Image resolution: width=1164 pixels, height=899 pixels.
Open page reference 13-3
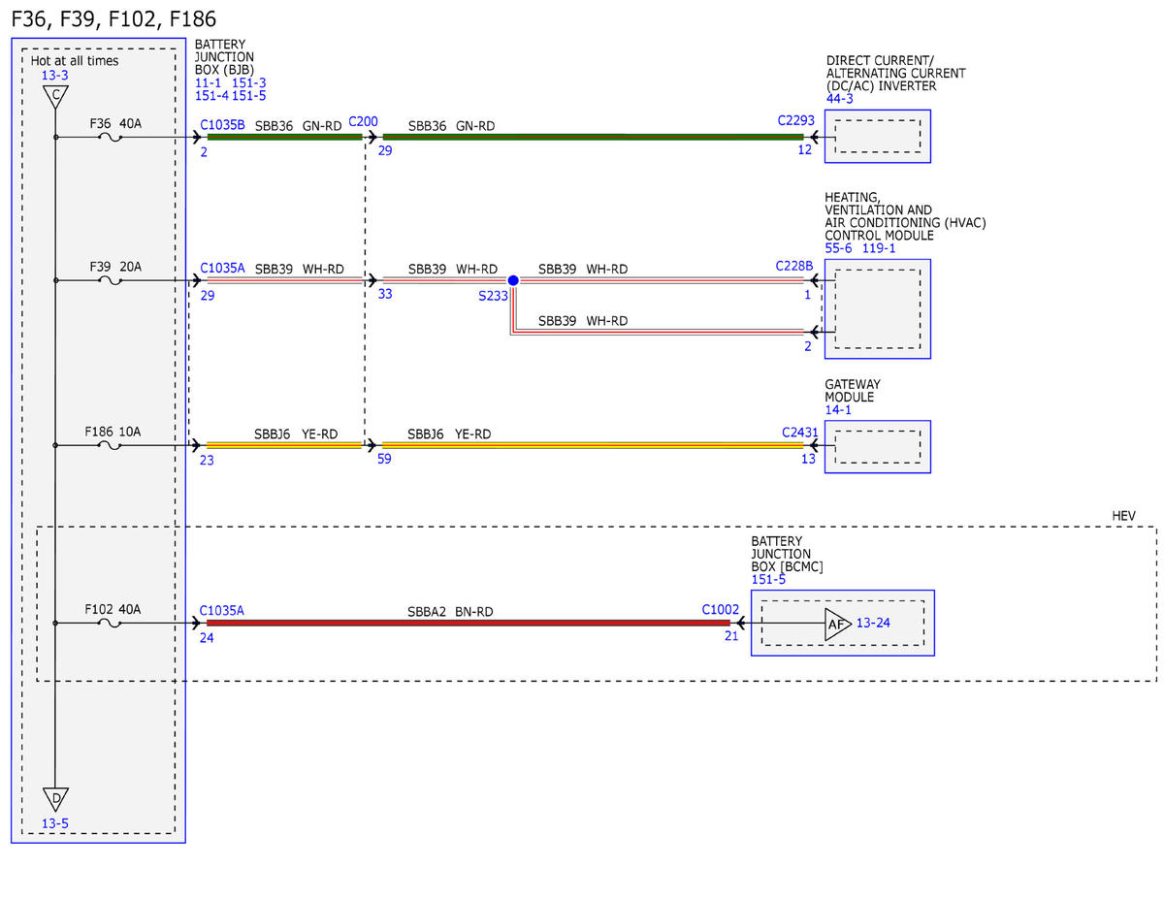tap(54, 76)
